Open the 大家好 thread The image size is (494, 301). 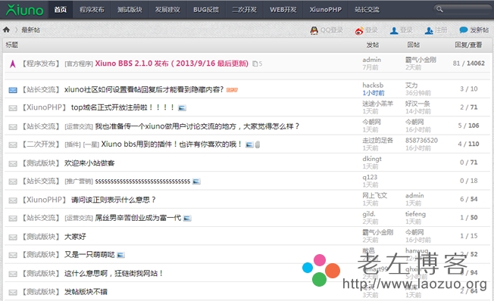click(x=75, y=237)
